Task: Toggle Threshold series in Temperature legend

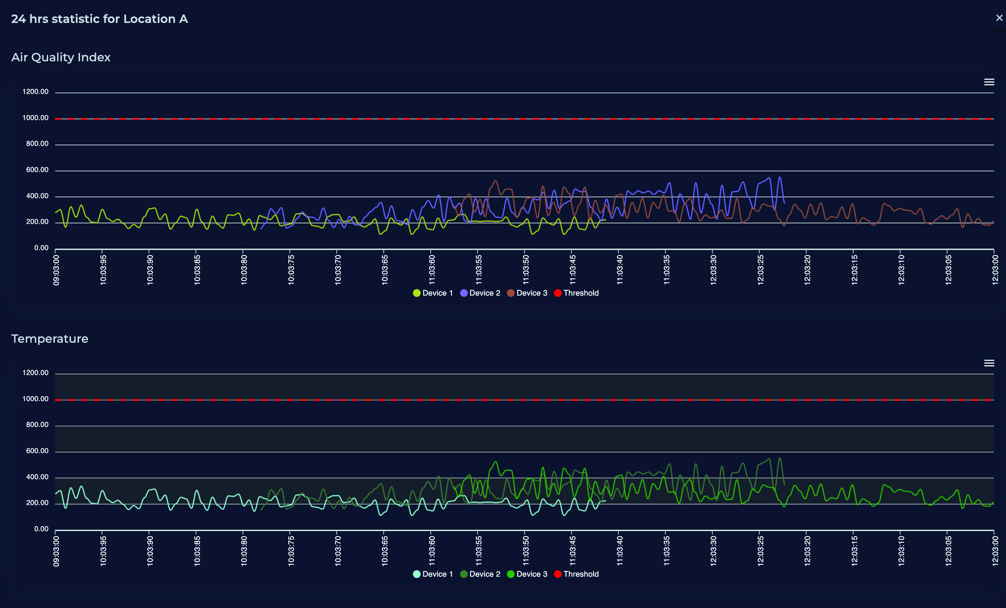Action: click(x=577, y=574)
